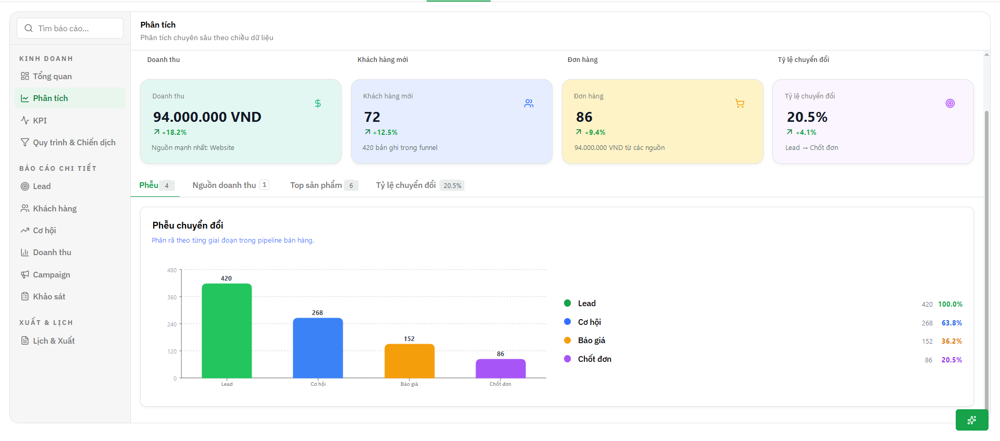Click the Lịch & Xuất document icon
The height and width of the screenshot is (441, 1000).
[x=25, y=341]
